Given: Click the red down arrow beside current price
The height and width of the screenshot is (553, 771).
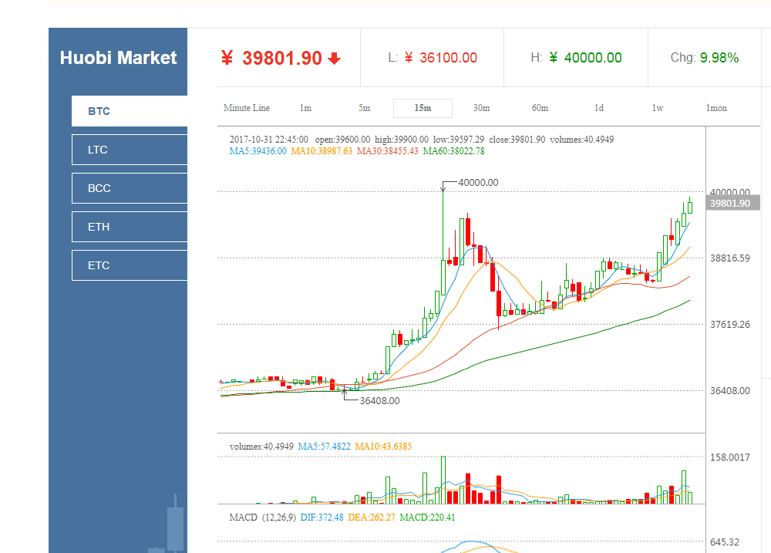Looking at the screenshot, I should pyautogui.click(x=334, y=59).
